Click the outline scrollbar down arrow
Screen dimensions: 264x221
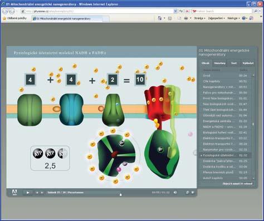pos(253,178)
